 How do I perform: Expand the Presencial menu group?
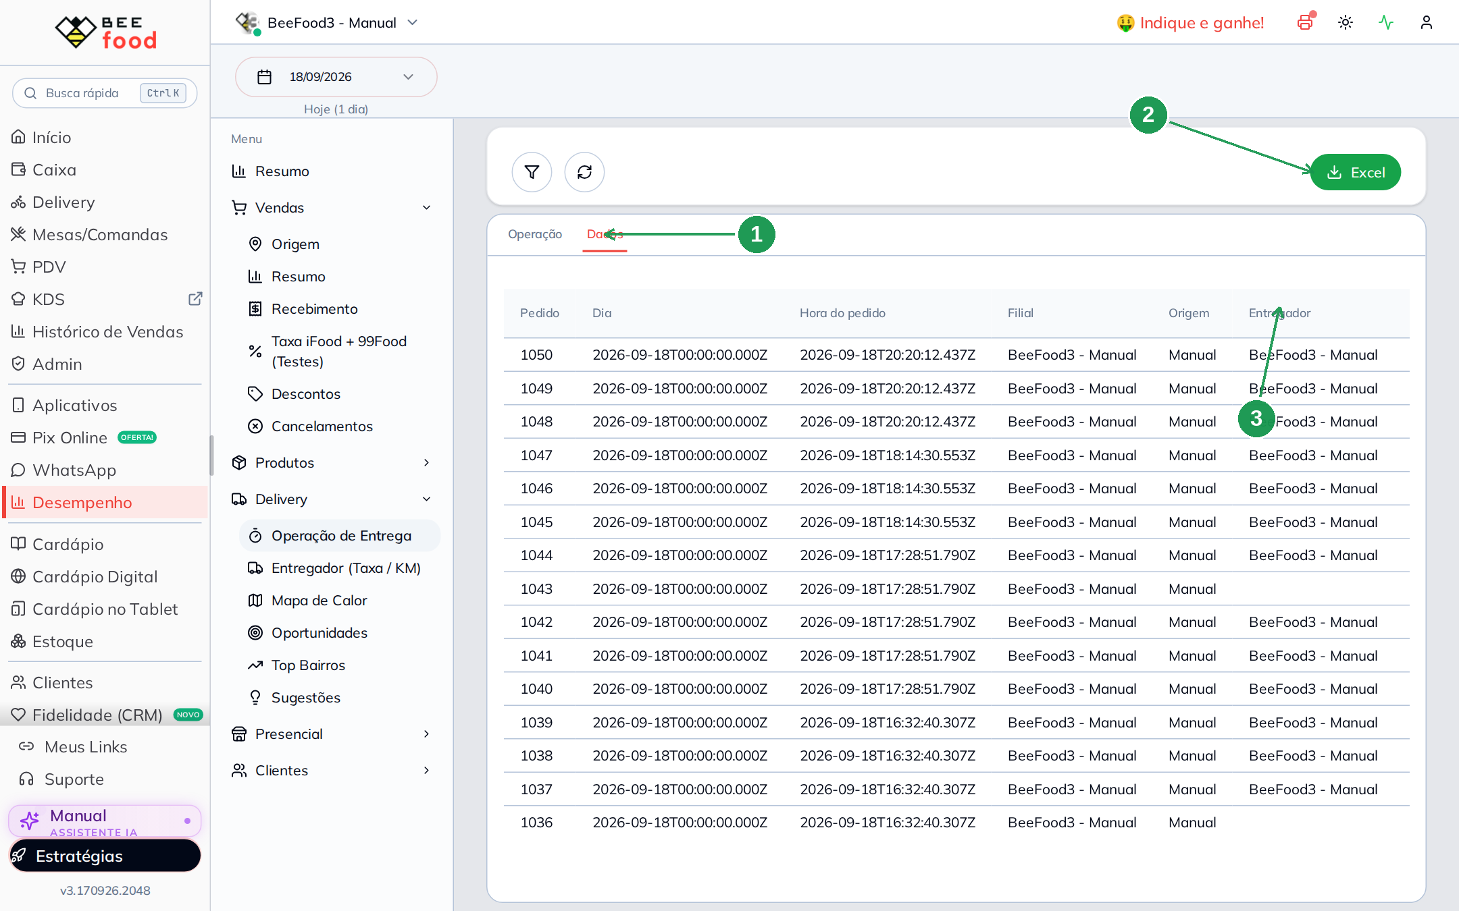pos(332,734)
